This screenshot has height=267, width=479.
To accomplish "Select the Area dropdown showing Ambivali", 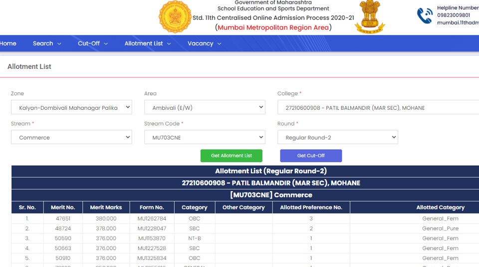I will 205,107.
